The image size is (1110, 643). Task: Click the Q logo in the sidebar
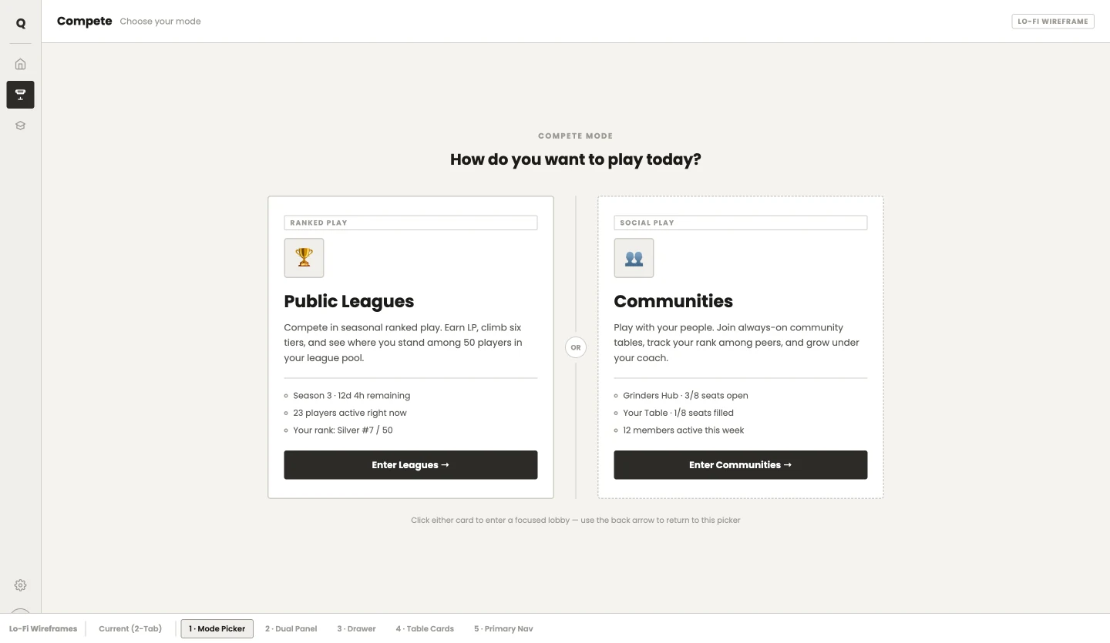21,23
